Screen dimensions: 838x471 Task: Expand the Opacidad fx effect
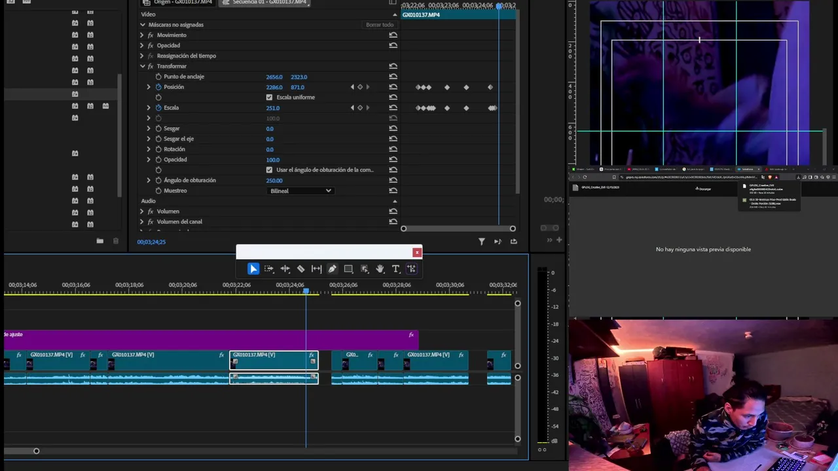142,46
